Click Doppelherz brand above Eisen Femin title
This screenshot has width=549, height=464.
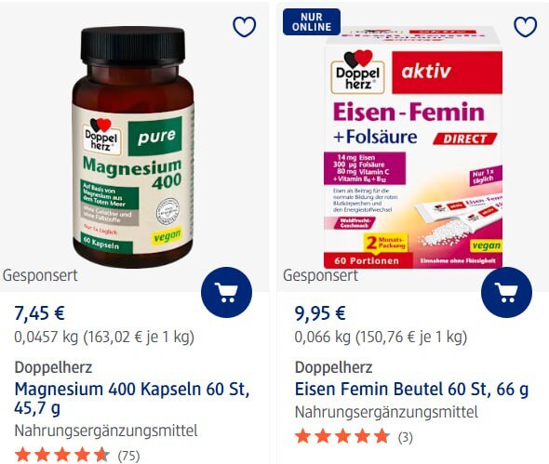(x=333, y=367)
